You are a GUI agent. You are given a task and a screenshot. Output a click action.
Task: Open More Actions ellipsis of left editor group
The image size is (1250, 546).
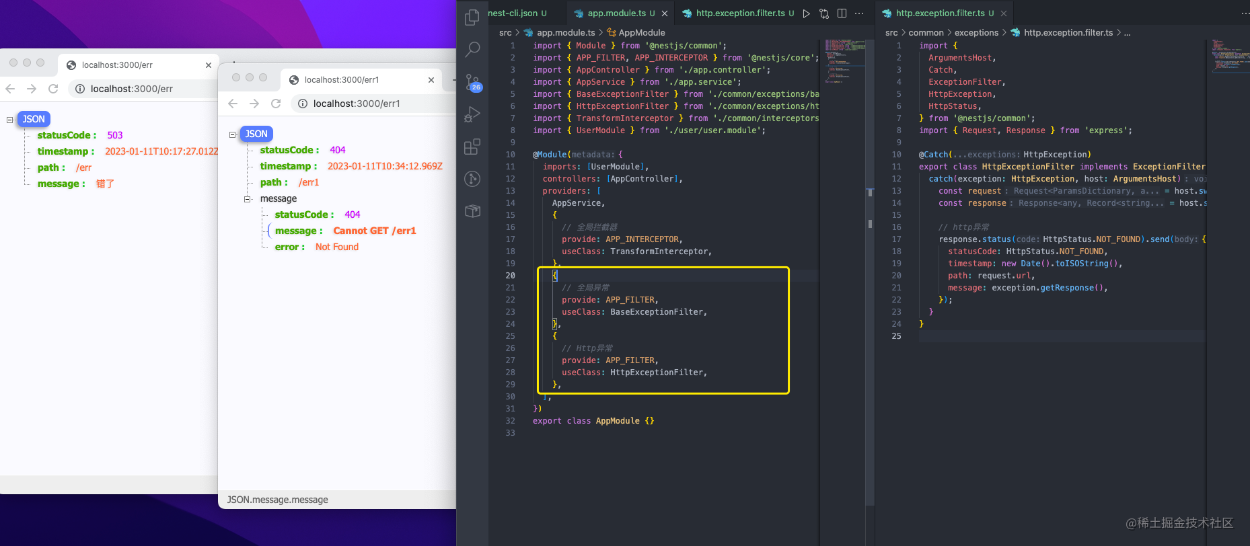click(x=859, y=13)
